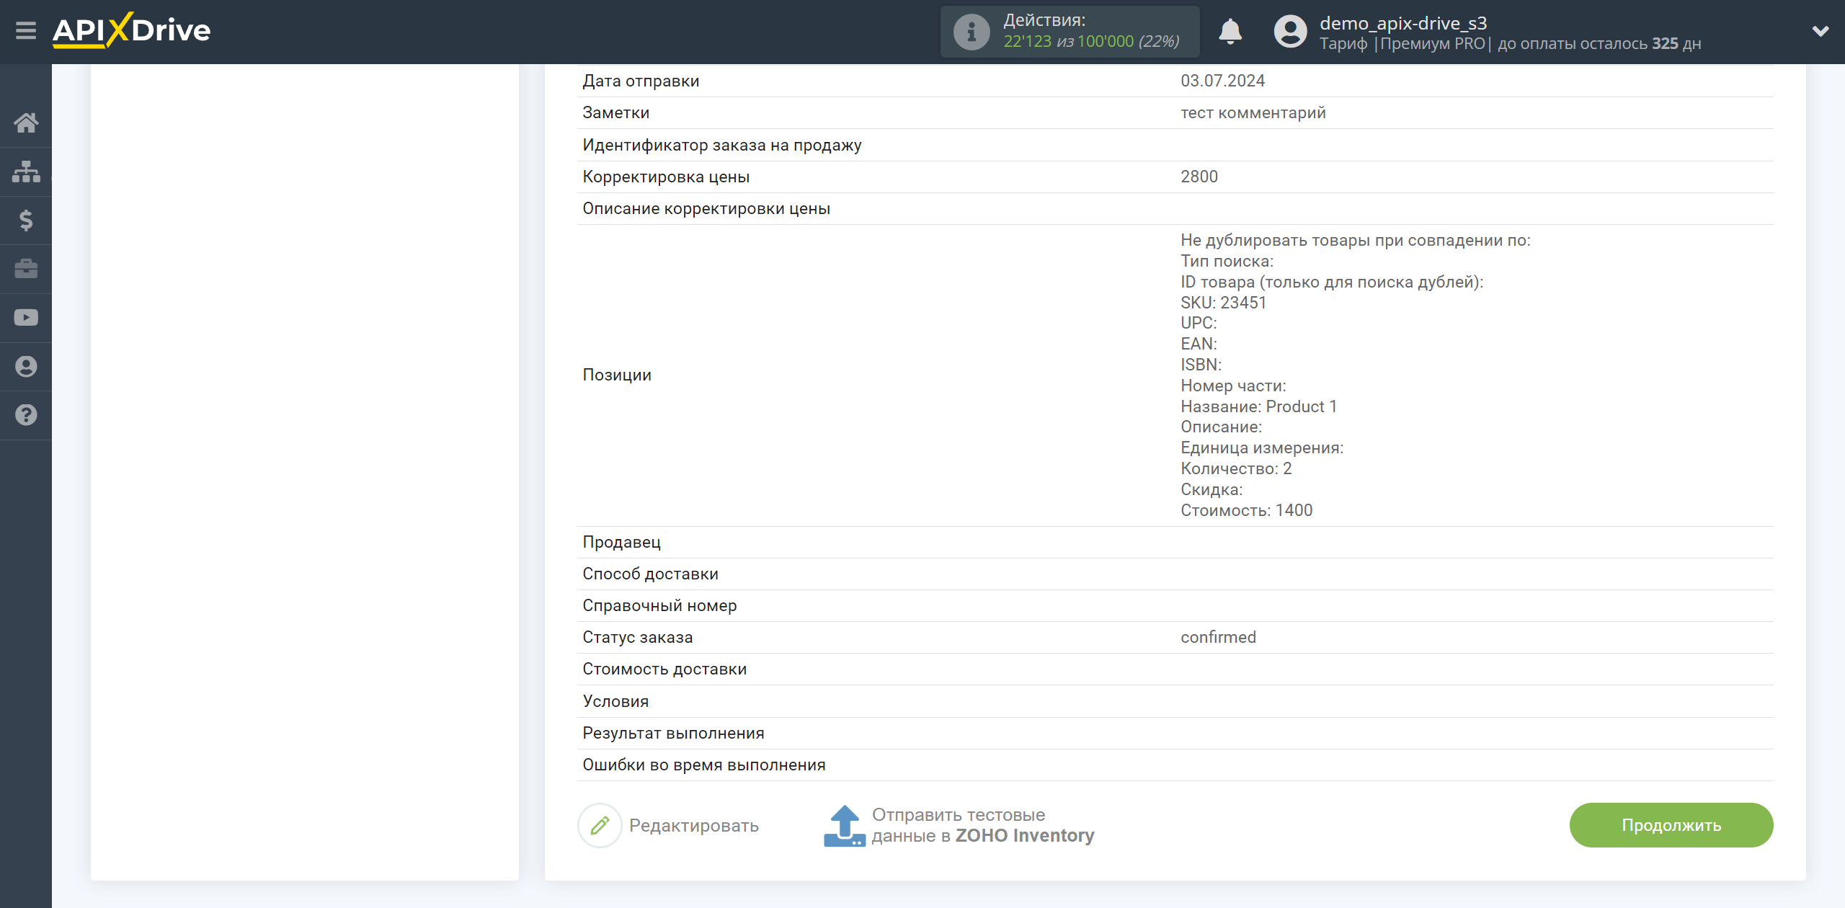Image resolution: width=1845 pixels, height=908 pixels.
Task: Click the Продолжить button
Action: coord(1671,825)
